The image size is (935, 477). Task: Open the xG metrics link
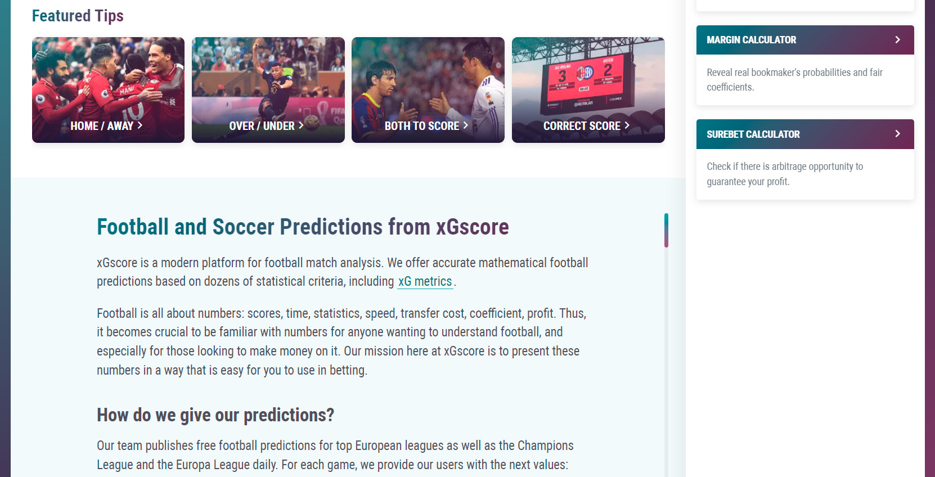(x=425, y=282)
